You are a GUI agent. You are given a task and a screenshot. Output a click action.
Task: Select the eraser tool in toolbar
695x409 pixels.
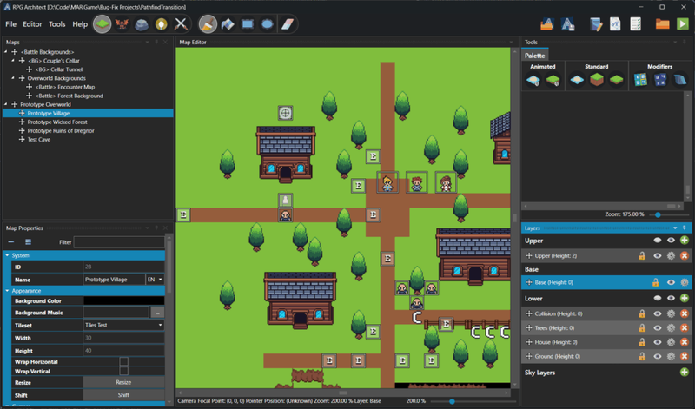click(x=289, y=23)
